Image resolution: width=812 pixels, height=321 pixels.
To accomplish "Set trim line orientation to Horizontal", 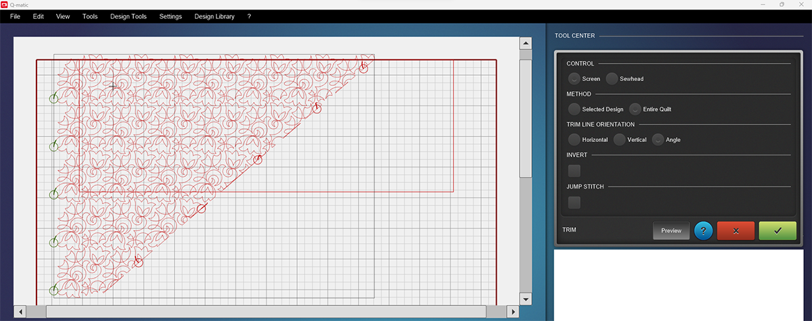I will coord(574,139).
